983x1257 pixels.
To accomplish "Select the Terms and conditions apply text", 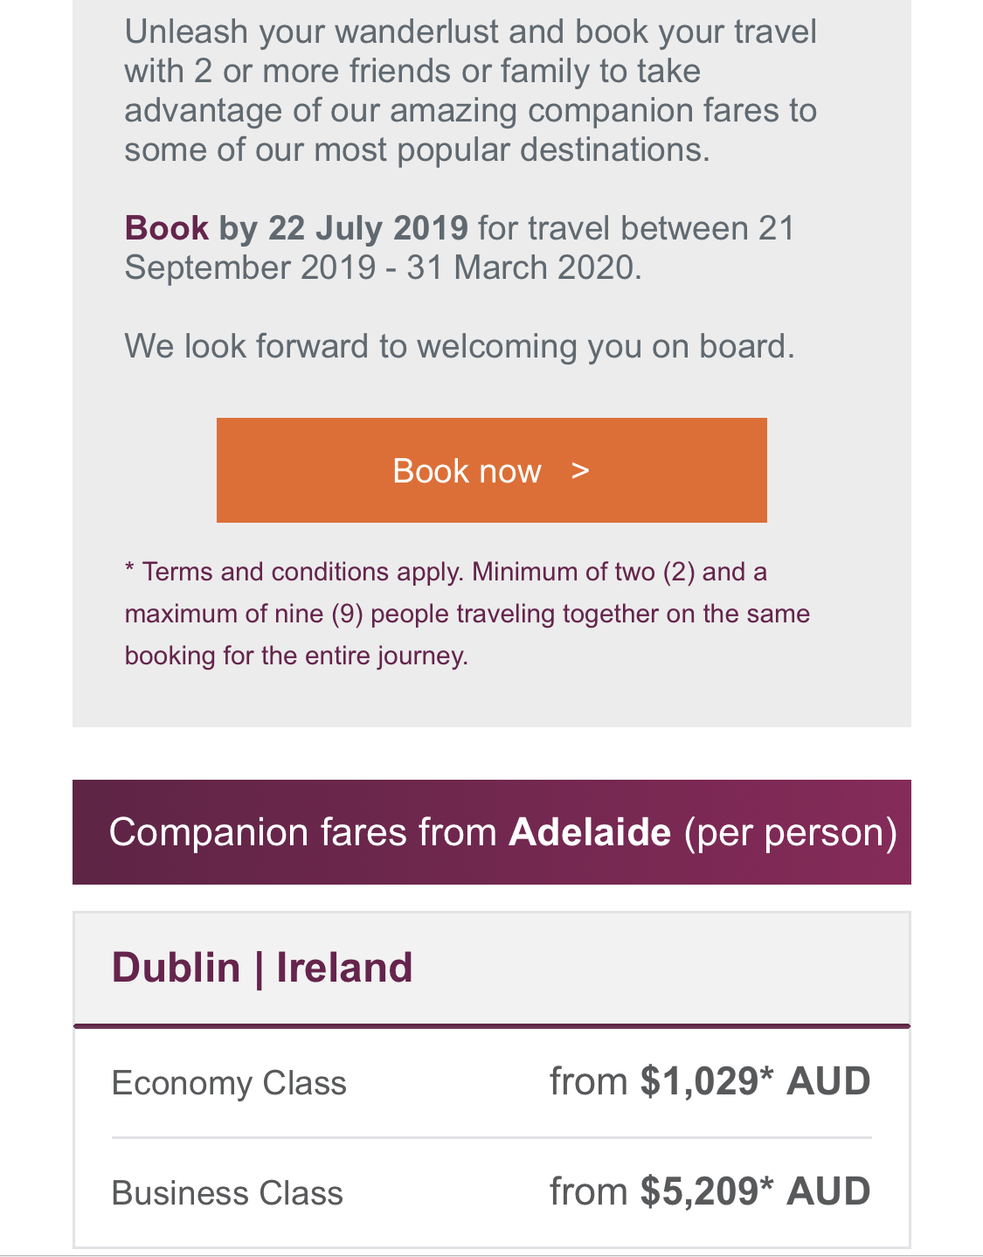I will [302, 572].
